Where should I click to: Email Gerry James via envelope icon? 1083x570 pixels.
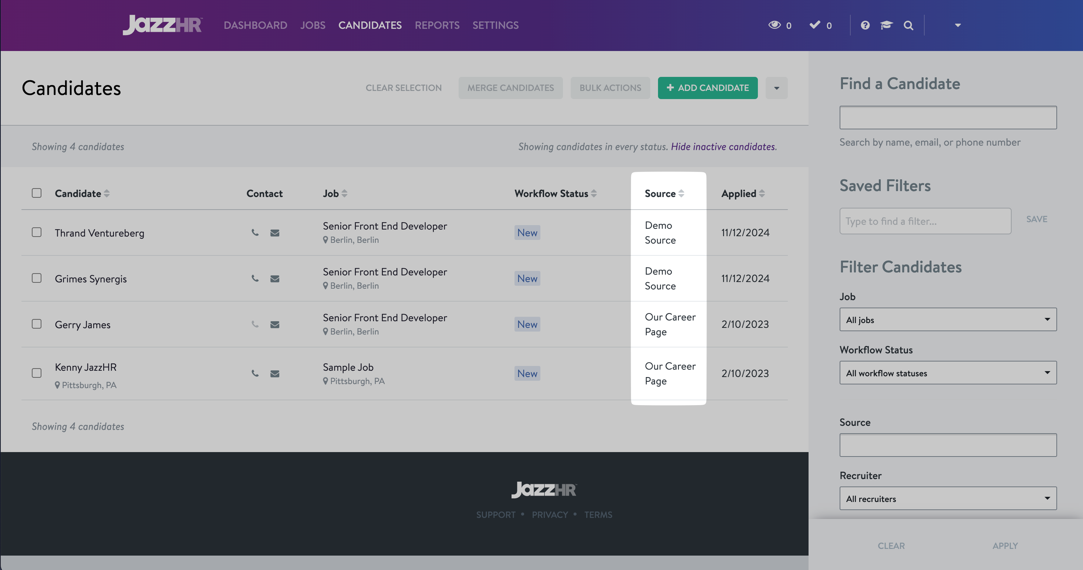274,324
